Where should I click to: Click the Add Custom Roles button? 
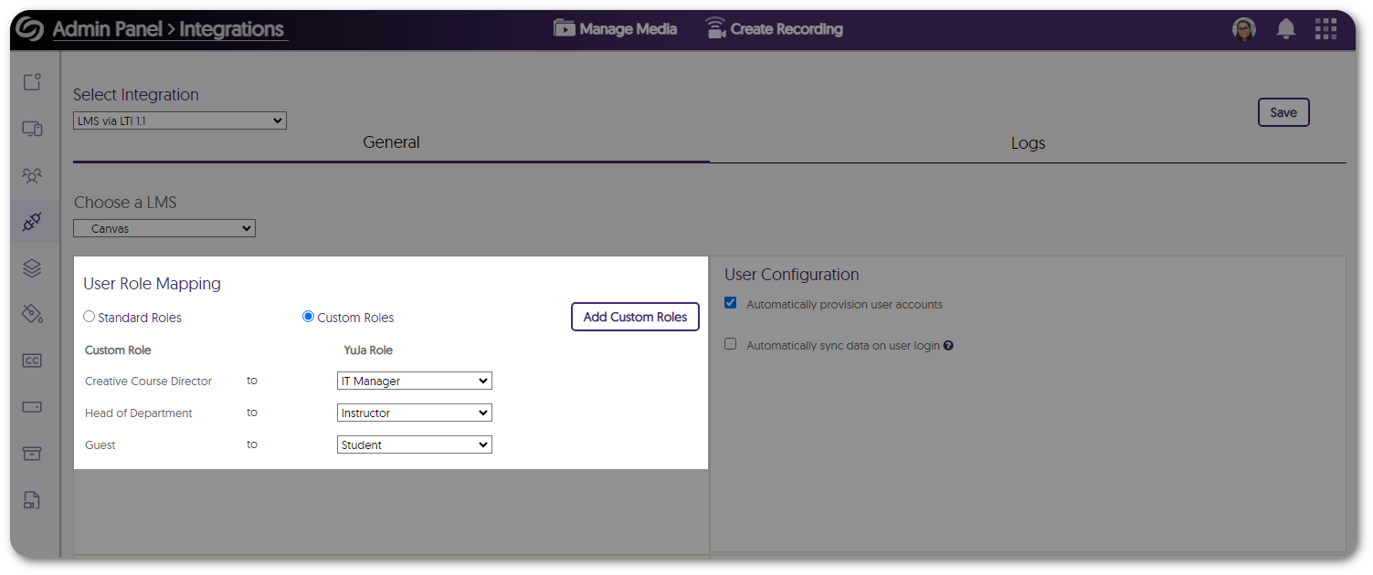pyautogui.click(x=635, y=317)
